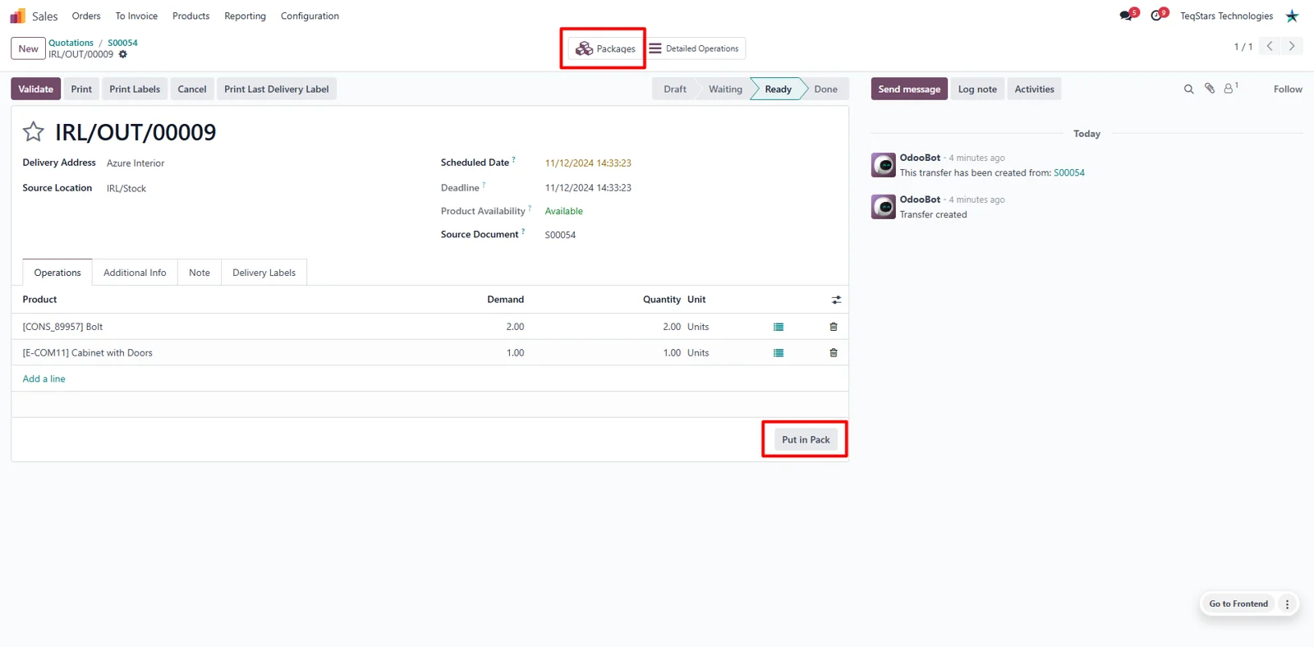Open the To Invoice menu
Screen dimensions: 1314x647
pos(136,16)
